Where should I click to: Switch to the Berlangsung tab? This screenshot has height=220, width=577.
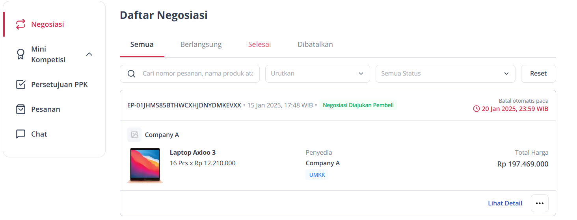coord(201,44)
